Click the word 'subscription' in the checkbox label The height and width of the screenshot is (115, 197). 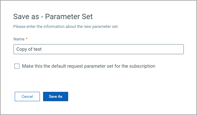tap(142, 66)
